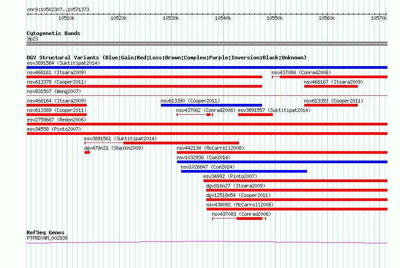400x268 pixels.
Task: Click nsv437082 (Conrad2006) label
Action: [206, 110]
